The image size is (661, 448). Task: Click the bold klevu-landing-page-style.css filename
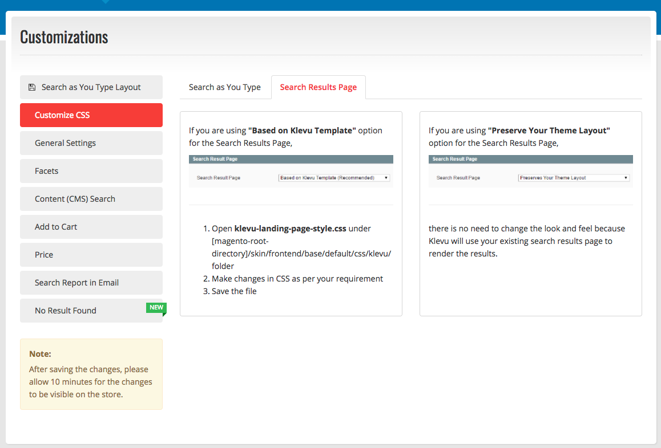pyautogui.click(x=291, y=229)
